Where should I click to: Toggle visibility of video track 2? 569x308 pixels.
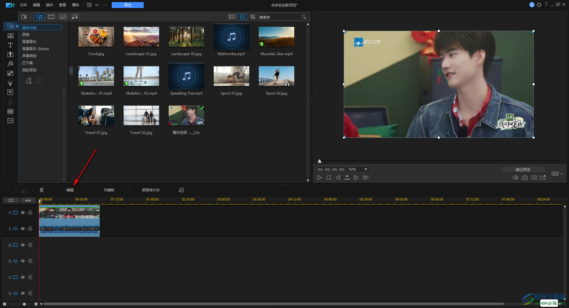pyautogui.click(x=23, y=245)
